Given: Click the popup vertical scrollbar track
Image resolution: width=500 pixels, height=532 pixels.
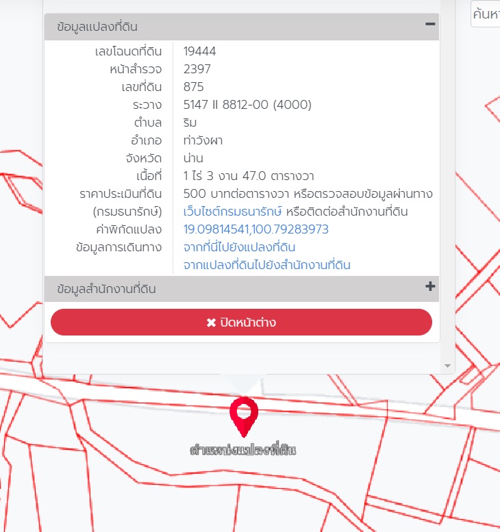Looking at the screenshot, I should point(447,187).
